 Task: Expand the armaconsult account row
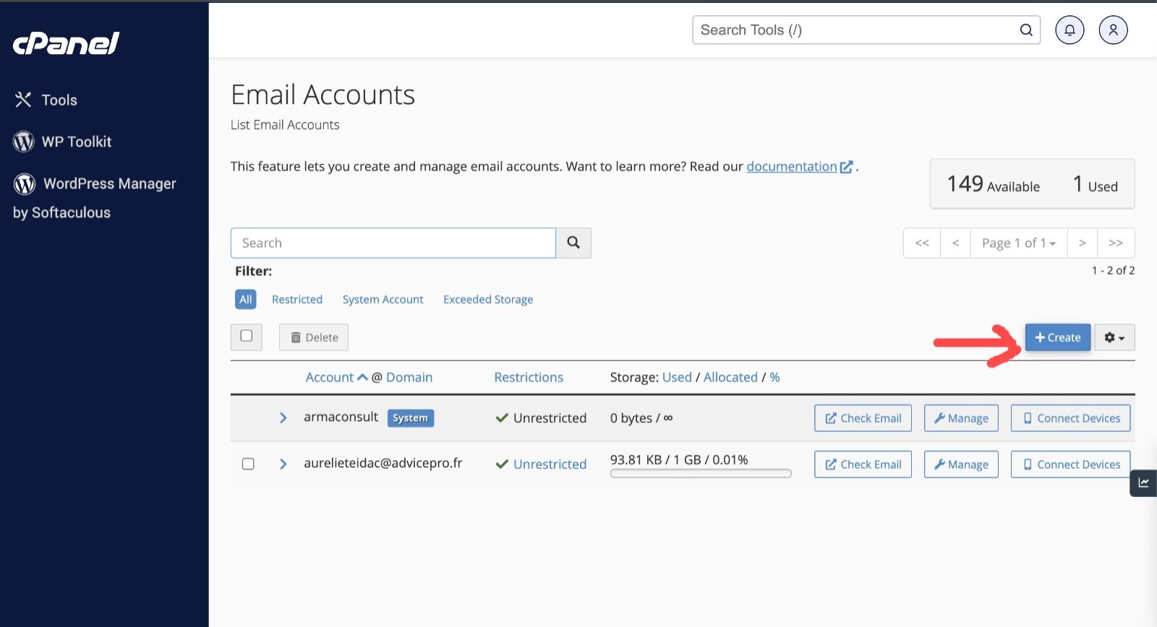pyautogui.click(x=283, y=418)
